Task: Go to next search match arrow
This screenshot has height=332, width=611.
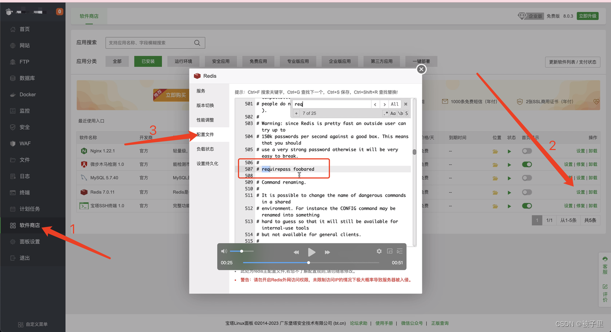Action: (x=384, y=104)
